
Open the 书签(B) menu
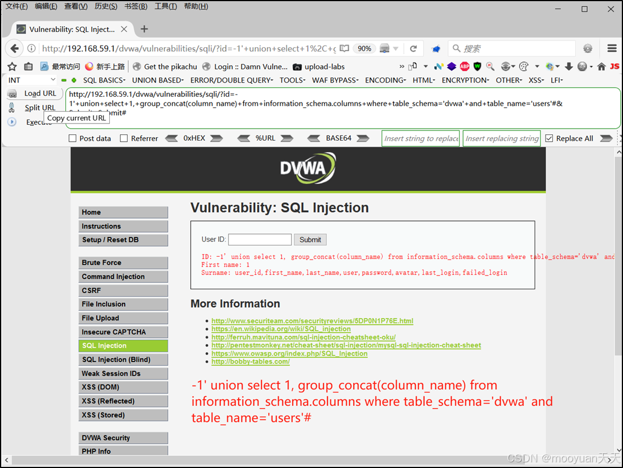point(136,6)
